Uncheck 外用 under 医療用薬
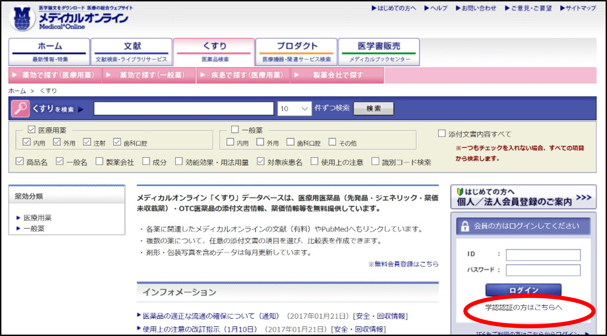This screenshot has width=607, height=336. [57, 142]
